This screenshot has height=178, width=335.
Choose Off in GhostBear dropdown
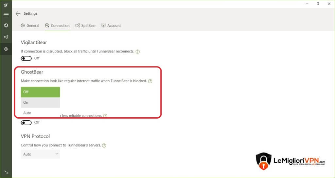tap(40, 92)
